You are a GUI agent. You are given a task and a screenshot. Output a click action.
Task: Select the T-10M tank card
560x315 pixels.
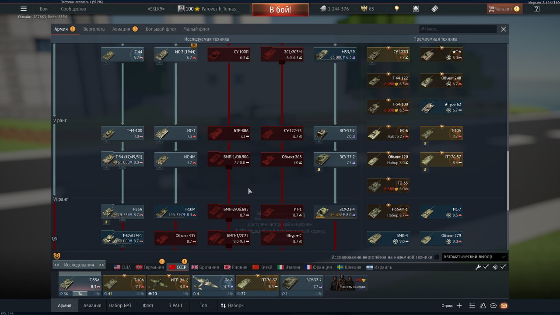coord(176,212)
